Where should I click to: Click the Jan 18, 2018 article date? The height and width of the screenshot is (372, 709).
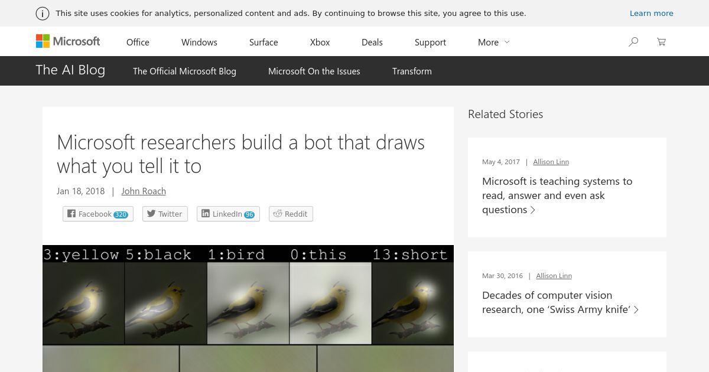pos(80,191)
